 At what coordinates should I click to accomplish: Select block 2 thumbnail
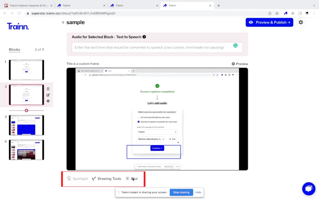click(x=27, y=95)
